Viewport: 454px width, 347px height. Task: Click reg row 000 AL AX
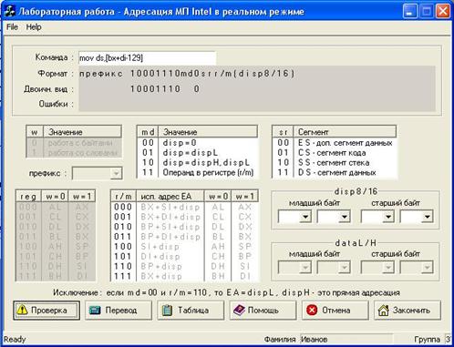pos(56,207)
